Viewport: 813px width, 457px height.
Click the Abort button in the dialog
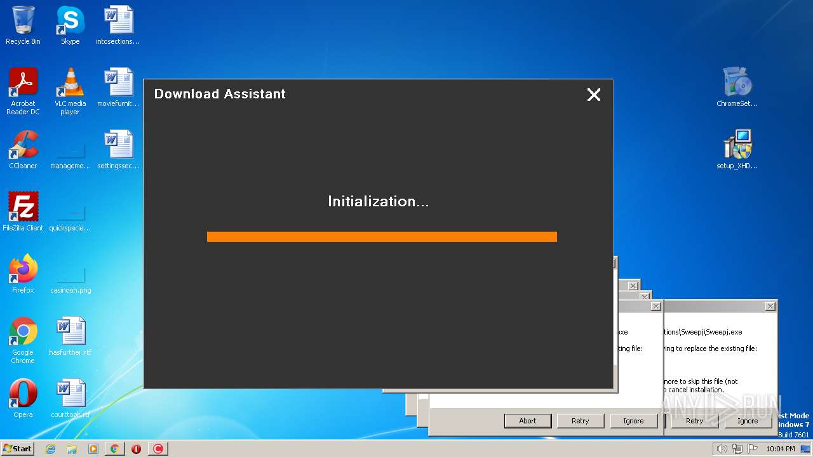(x=527, y=421)
